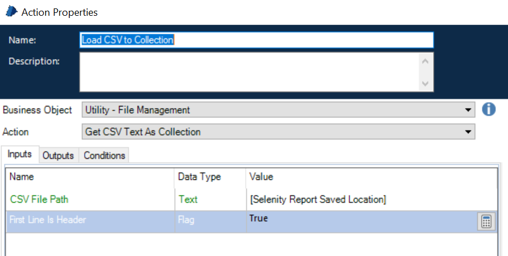Switch to the Conditions tab
The width and height of the screenshot is (508, 256).
(x=105, y=155)
